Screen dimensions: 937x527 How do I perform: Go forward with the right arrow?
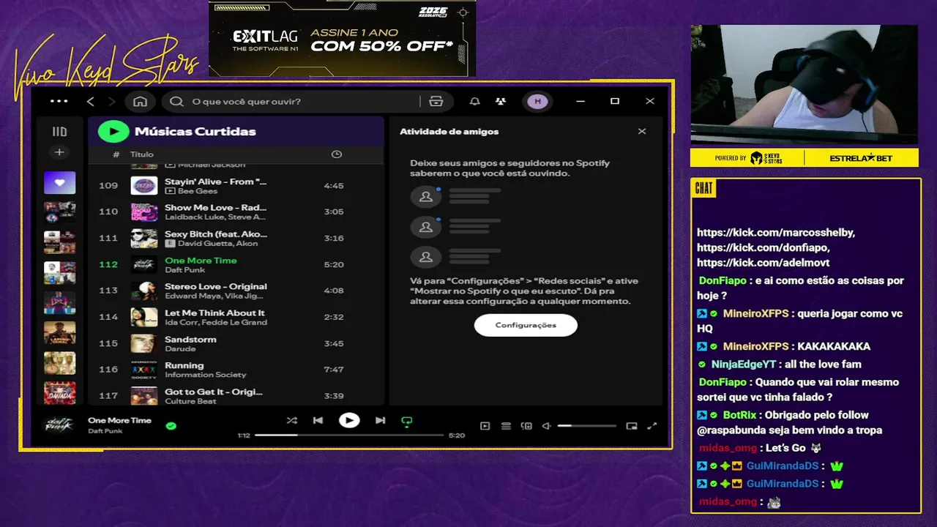pyautogui.click(x=111, y=102)
